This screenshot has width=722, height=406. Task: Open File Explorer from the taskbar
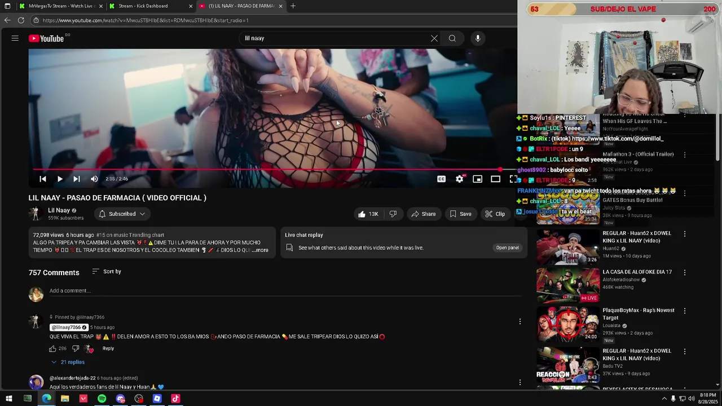click(65, 399)
